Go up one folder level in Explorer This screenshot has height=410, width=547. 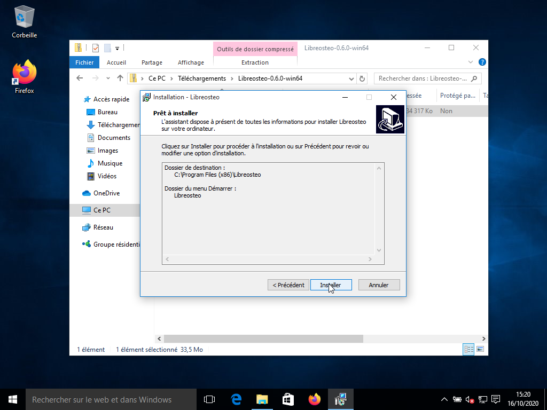coord(120,78)
